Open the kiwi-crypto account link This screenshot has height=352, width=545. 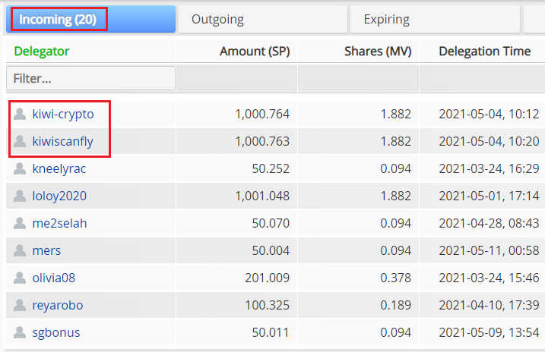tap(63, 114)
